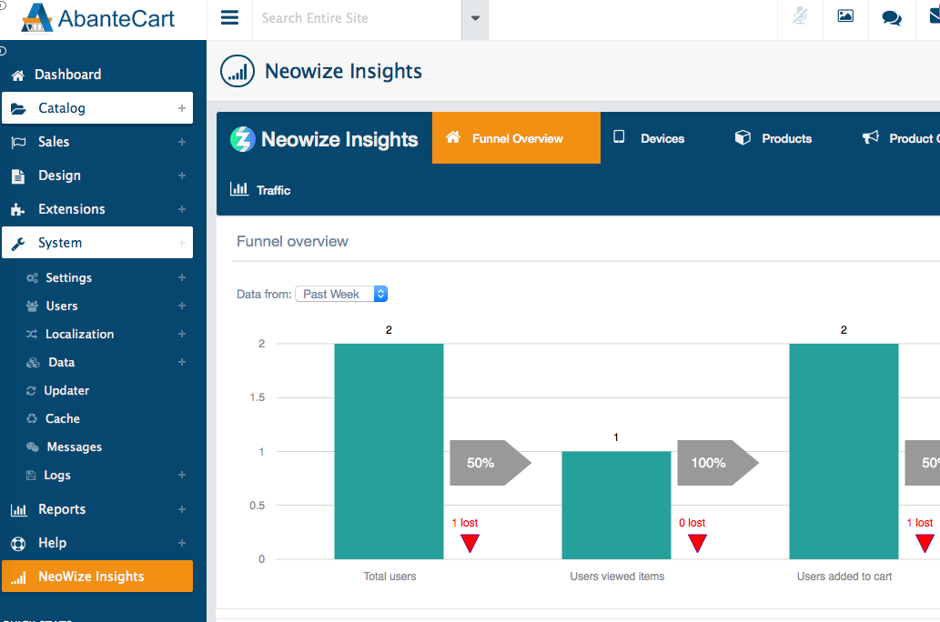Expand the Help menu with its plus

coord(182,543)
